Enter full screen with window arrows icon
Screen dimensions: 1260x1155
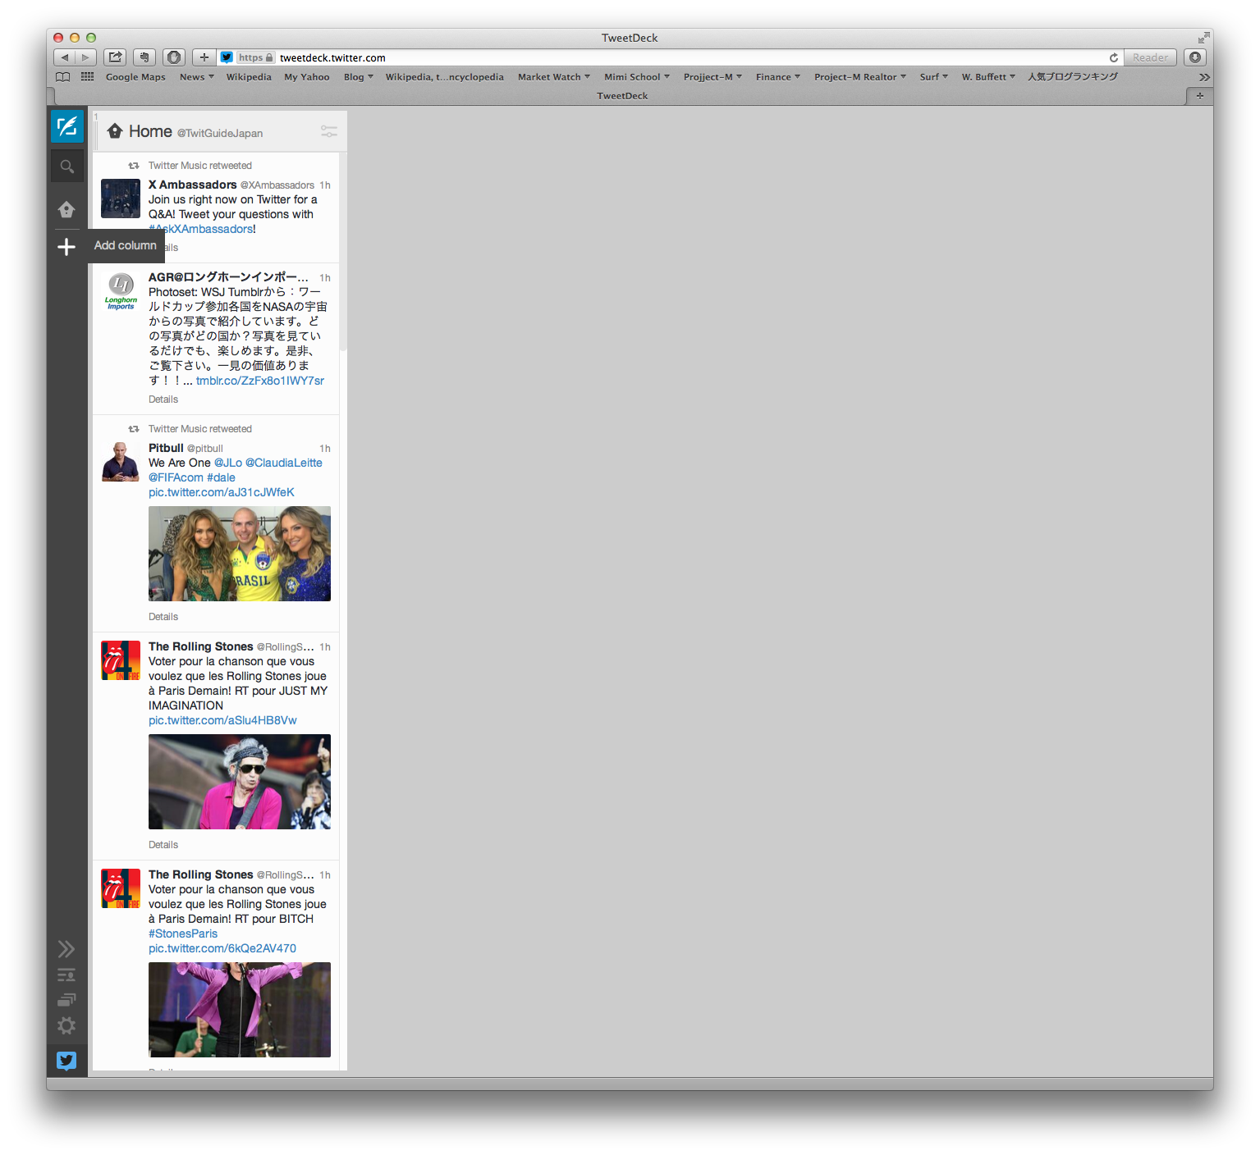click(x=1203, y=38)
